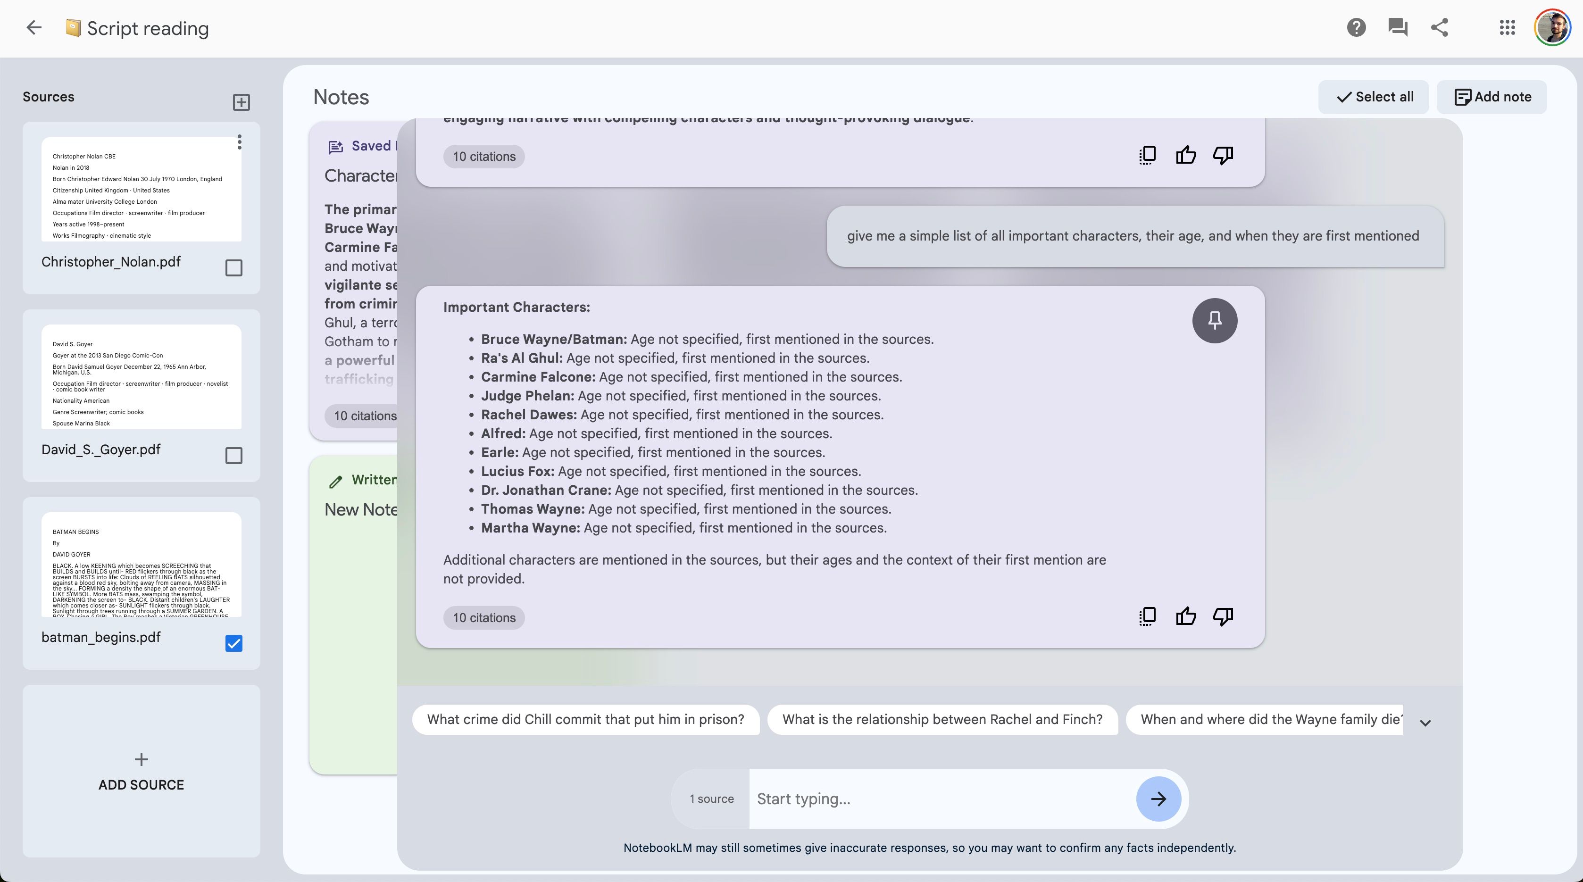The image size is (1583, 882).
Task: Expand the suggested questions chevron
Action: (x=1425, y=723)
